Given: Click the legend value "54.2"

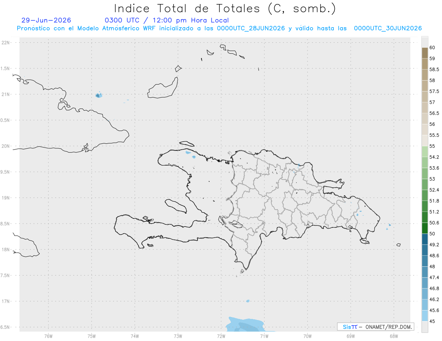Looking at the screenshot, I should point(434,157).
